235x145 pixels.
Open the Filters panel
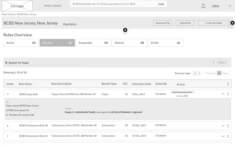click(x=219, y=62)
